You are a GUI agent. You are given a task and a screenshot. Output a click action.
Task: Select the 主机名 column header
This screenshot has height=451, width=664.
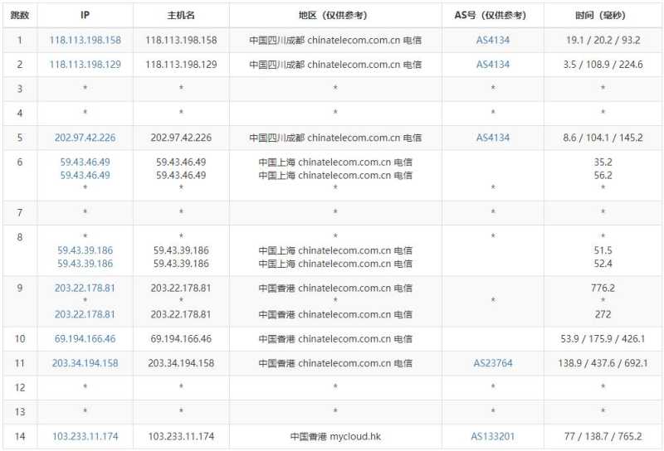point(181,15)
